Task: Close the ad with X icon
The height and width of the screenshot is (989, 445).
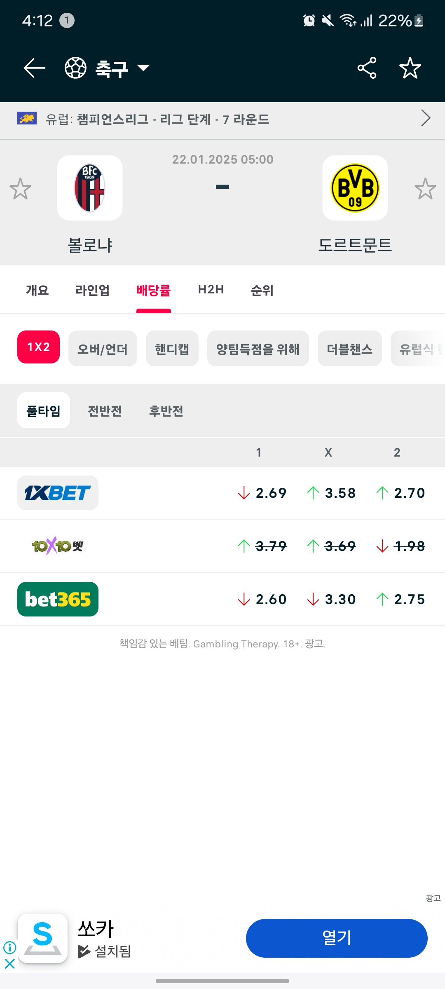Action: 9,963
